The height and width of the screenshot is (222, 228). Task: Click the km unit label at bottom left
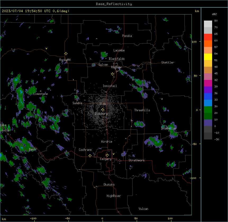coord(4,219)
